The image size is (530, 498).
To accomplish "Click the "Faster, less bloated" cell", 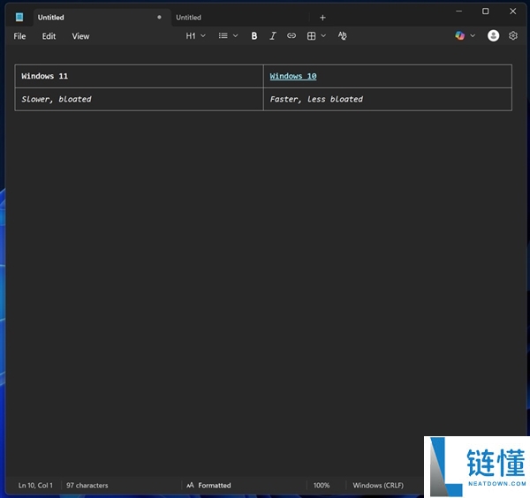I will [388, 99].
